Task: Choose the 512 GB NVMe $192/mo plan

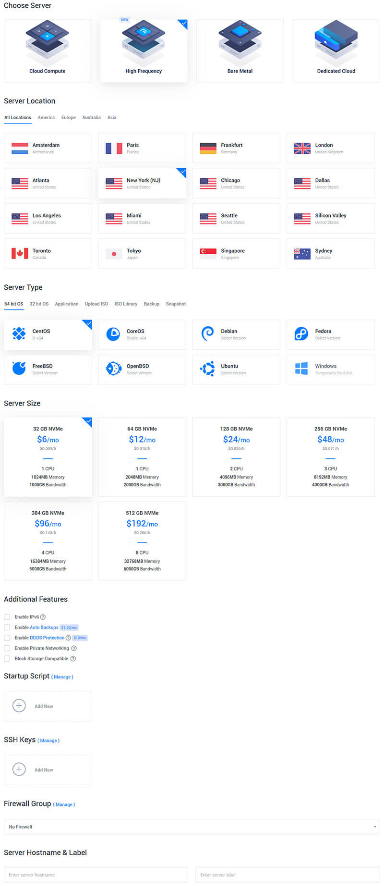Action: 142,541
